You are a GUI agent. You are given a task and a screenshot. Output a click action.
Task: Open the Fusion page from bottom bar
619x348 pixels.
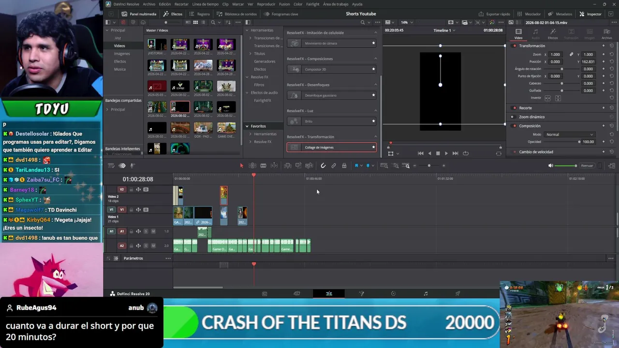361,293
